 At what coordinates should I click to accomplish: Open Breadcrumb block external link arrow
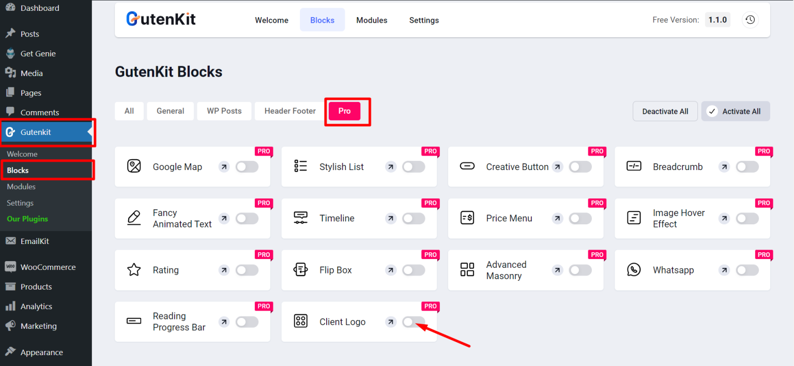(724, 167)
